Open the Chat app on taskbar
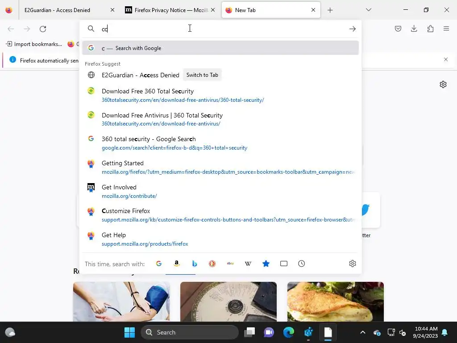457x343 pixels. pos(269,332)
